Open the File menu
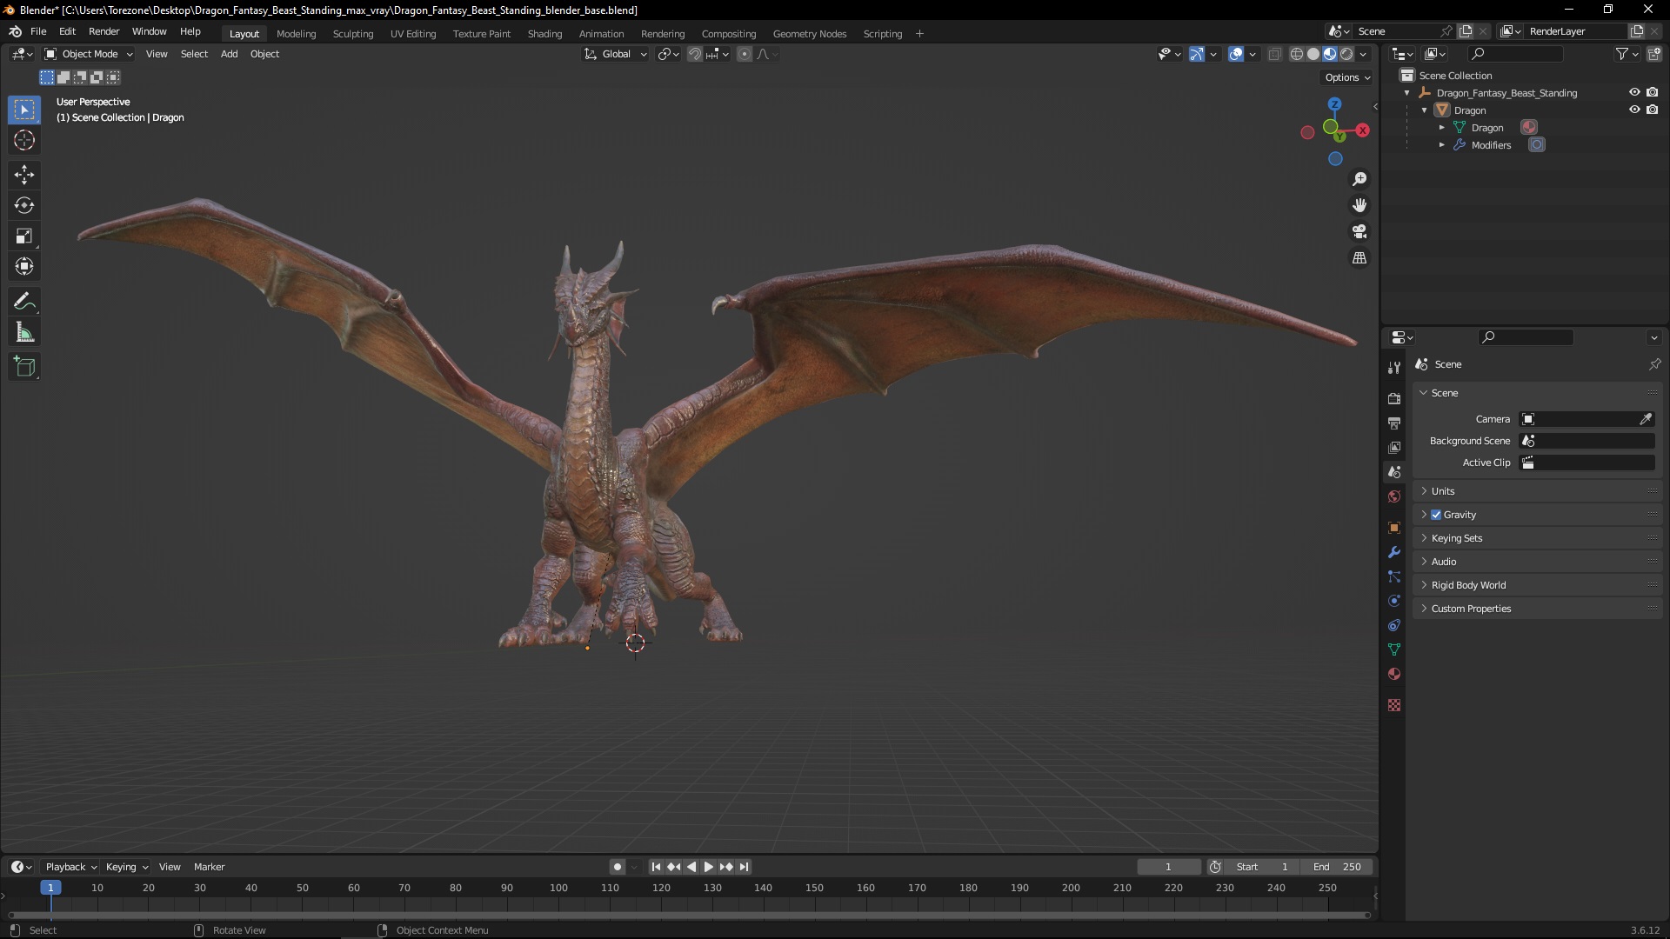The image size is (1670, 939). [x=38, y=31]
